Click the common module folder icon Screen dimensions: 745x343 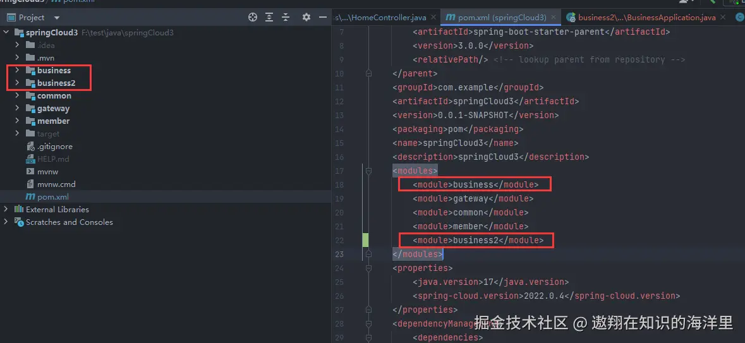30,95
